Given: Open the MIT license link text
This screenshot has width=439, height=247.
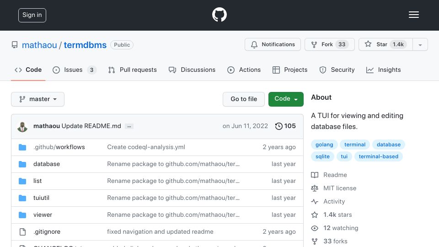Looking at the screenshot, I should [340, 188].
